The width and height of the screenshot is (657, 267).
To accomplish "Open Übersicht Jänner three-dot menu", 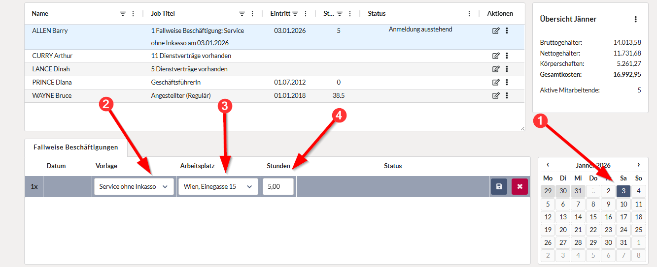I will (636, 19).
